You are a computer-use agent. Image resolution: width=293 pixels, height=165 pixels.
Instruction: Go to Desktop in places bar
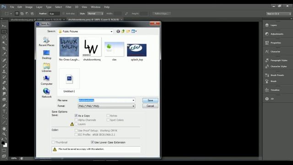(47, 55)
